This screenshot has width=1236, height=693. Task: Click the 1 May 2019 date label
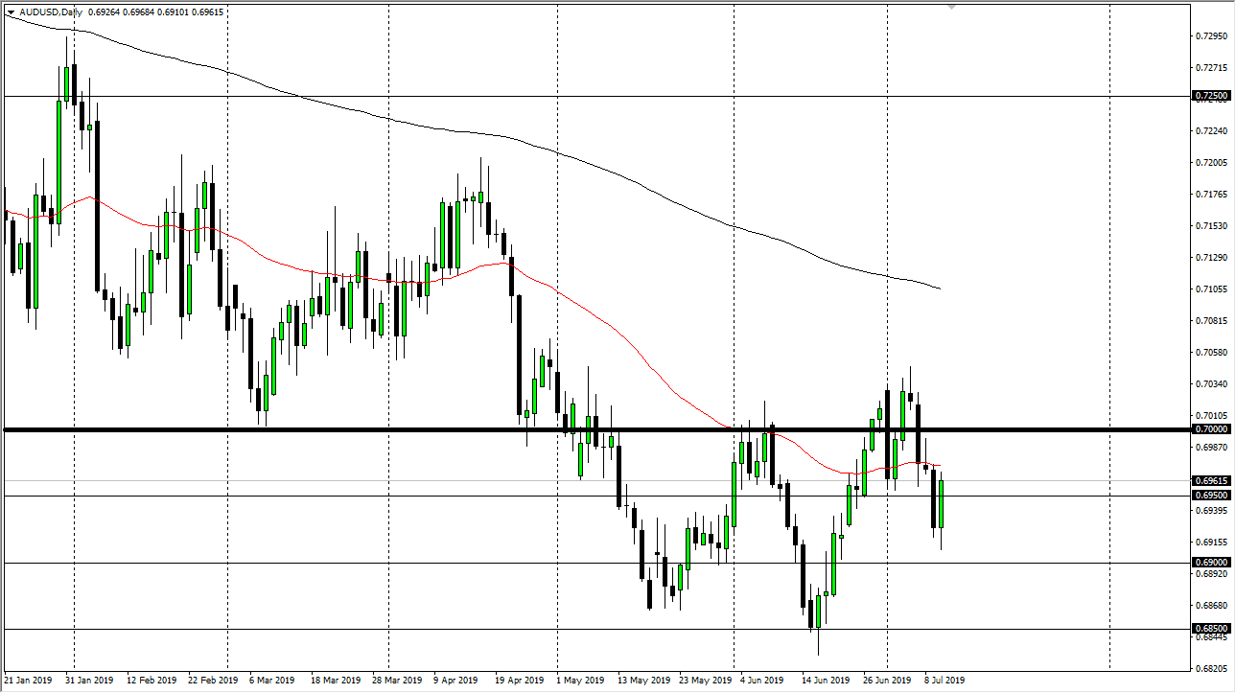[x=581, y=681]
